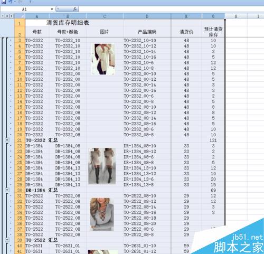Image resolution: width=264 pixels, height=254 pixels.
Task: Click the Select All corner button
Action: click(x=20, y=16)
